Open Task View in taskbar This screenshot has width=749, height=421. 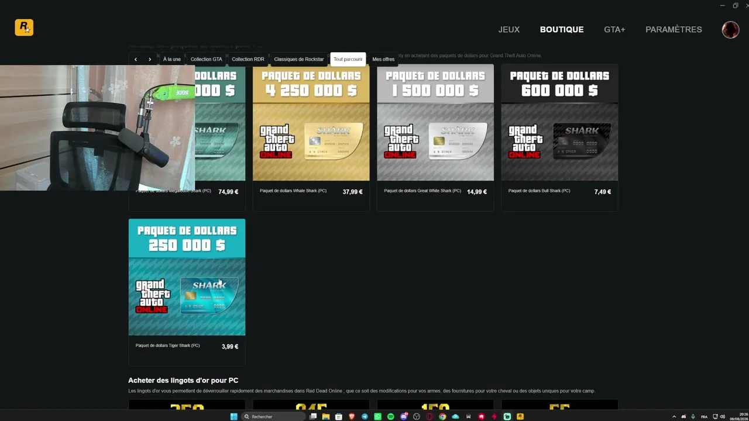pos(314,416)
